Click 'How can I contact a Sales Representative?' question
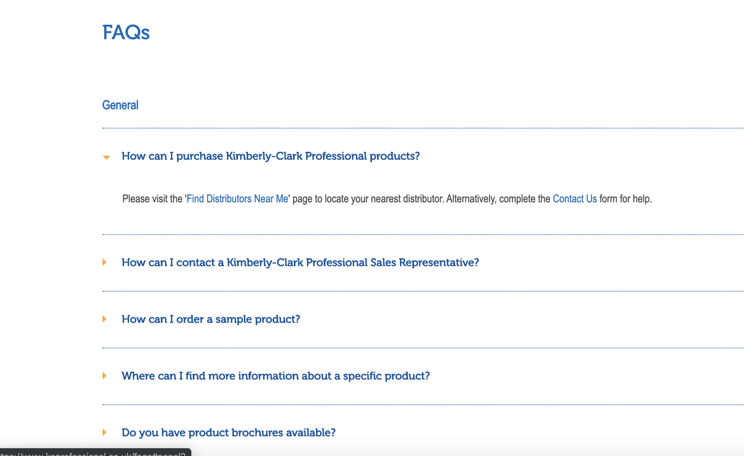This screenshot has height=456, width=744. [300, 263]
